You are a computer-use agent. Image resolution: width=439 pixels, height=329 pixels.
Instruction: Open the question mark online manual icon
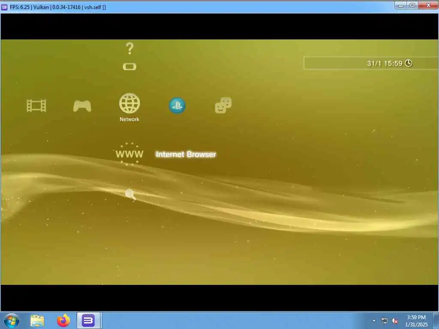129,48
